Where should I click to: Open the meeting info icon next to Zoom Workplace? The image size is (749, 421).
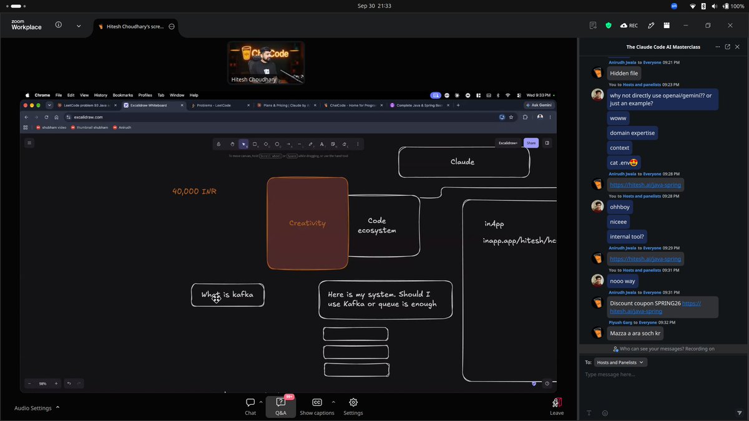58,26
